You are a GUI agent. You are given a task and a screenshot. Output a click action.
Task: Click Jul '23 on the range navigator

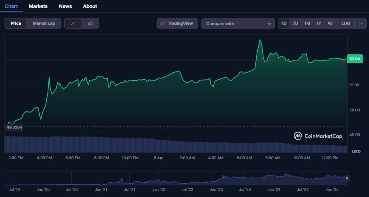pos(245,189)
